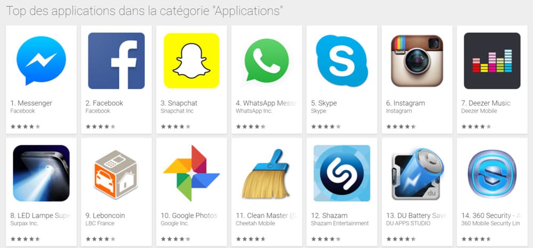
Task: Select the Deezer Music icon
Action: pyautogui.click(x=492, y=61)
